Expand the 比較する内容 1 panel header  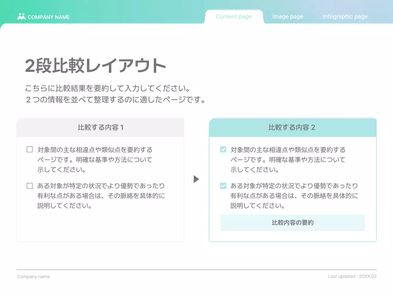point(100,128)
